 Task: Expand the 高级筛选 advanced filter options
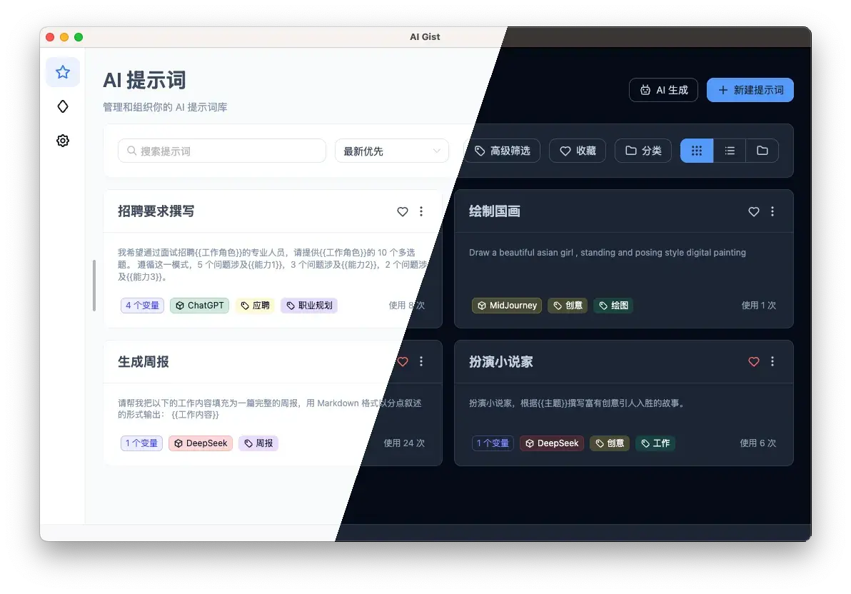(505, 151)
